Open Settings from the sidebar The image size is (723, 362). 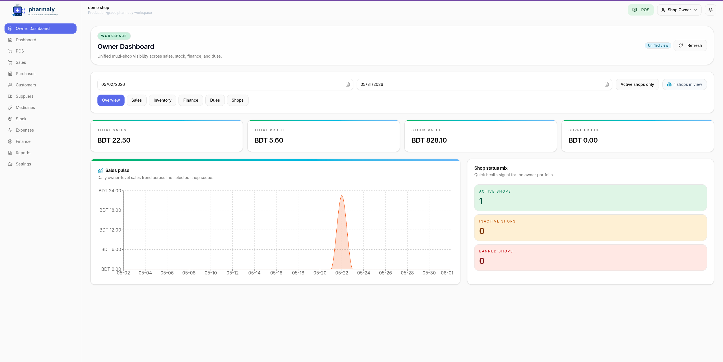click(x=40, y=164)
